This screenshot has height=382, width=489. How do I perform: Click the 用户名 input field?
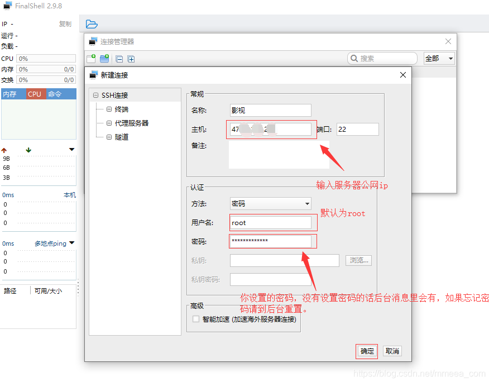[271, 223]
